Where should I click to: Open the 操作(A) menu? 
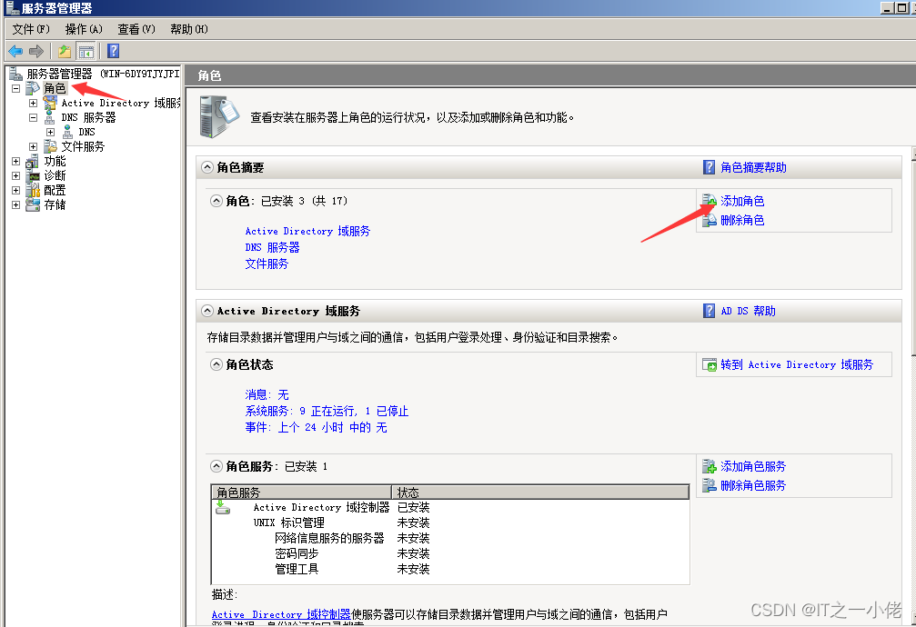(x=84, y=29)
